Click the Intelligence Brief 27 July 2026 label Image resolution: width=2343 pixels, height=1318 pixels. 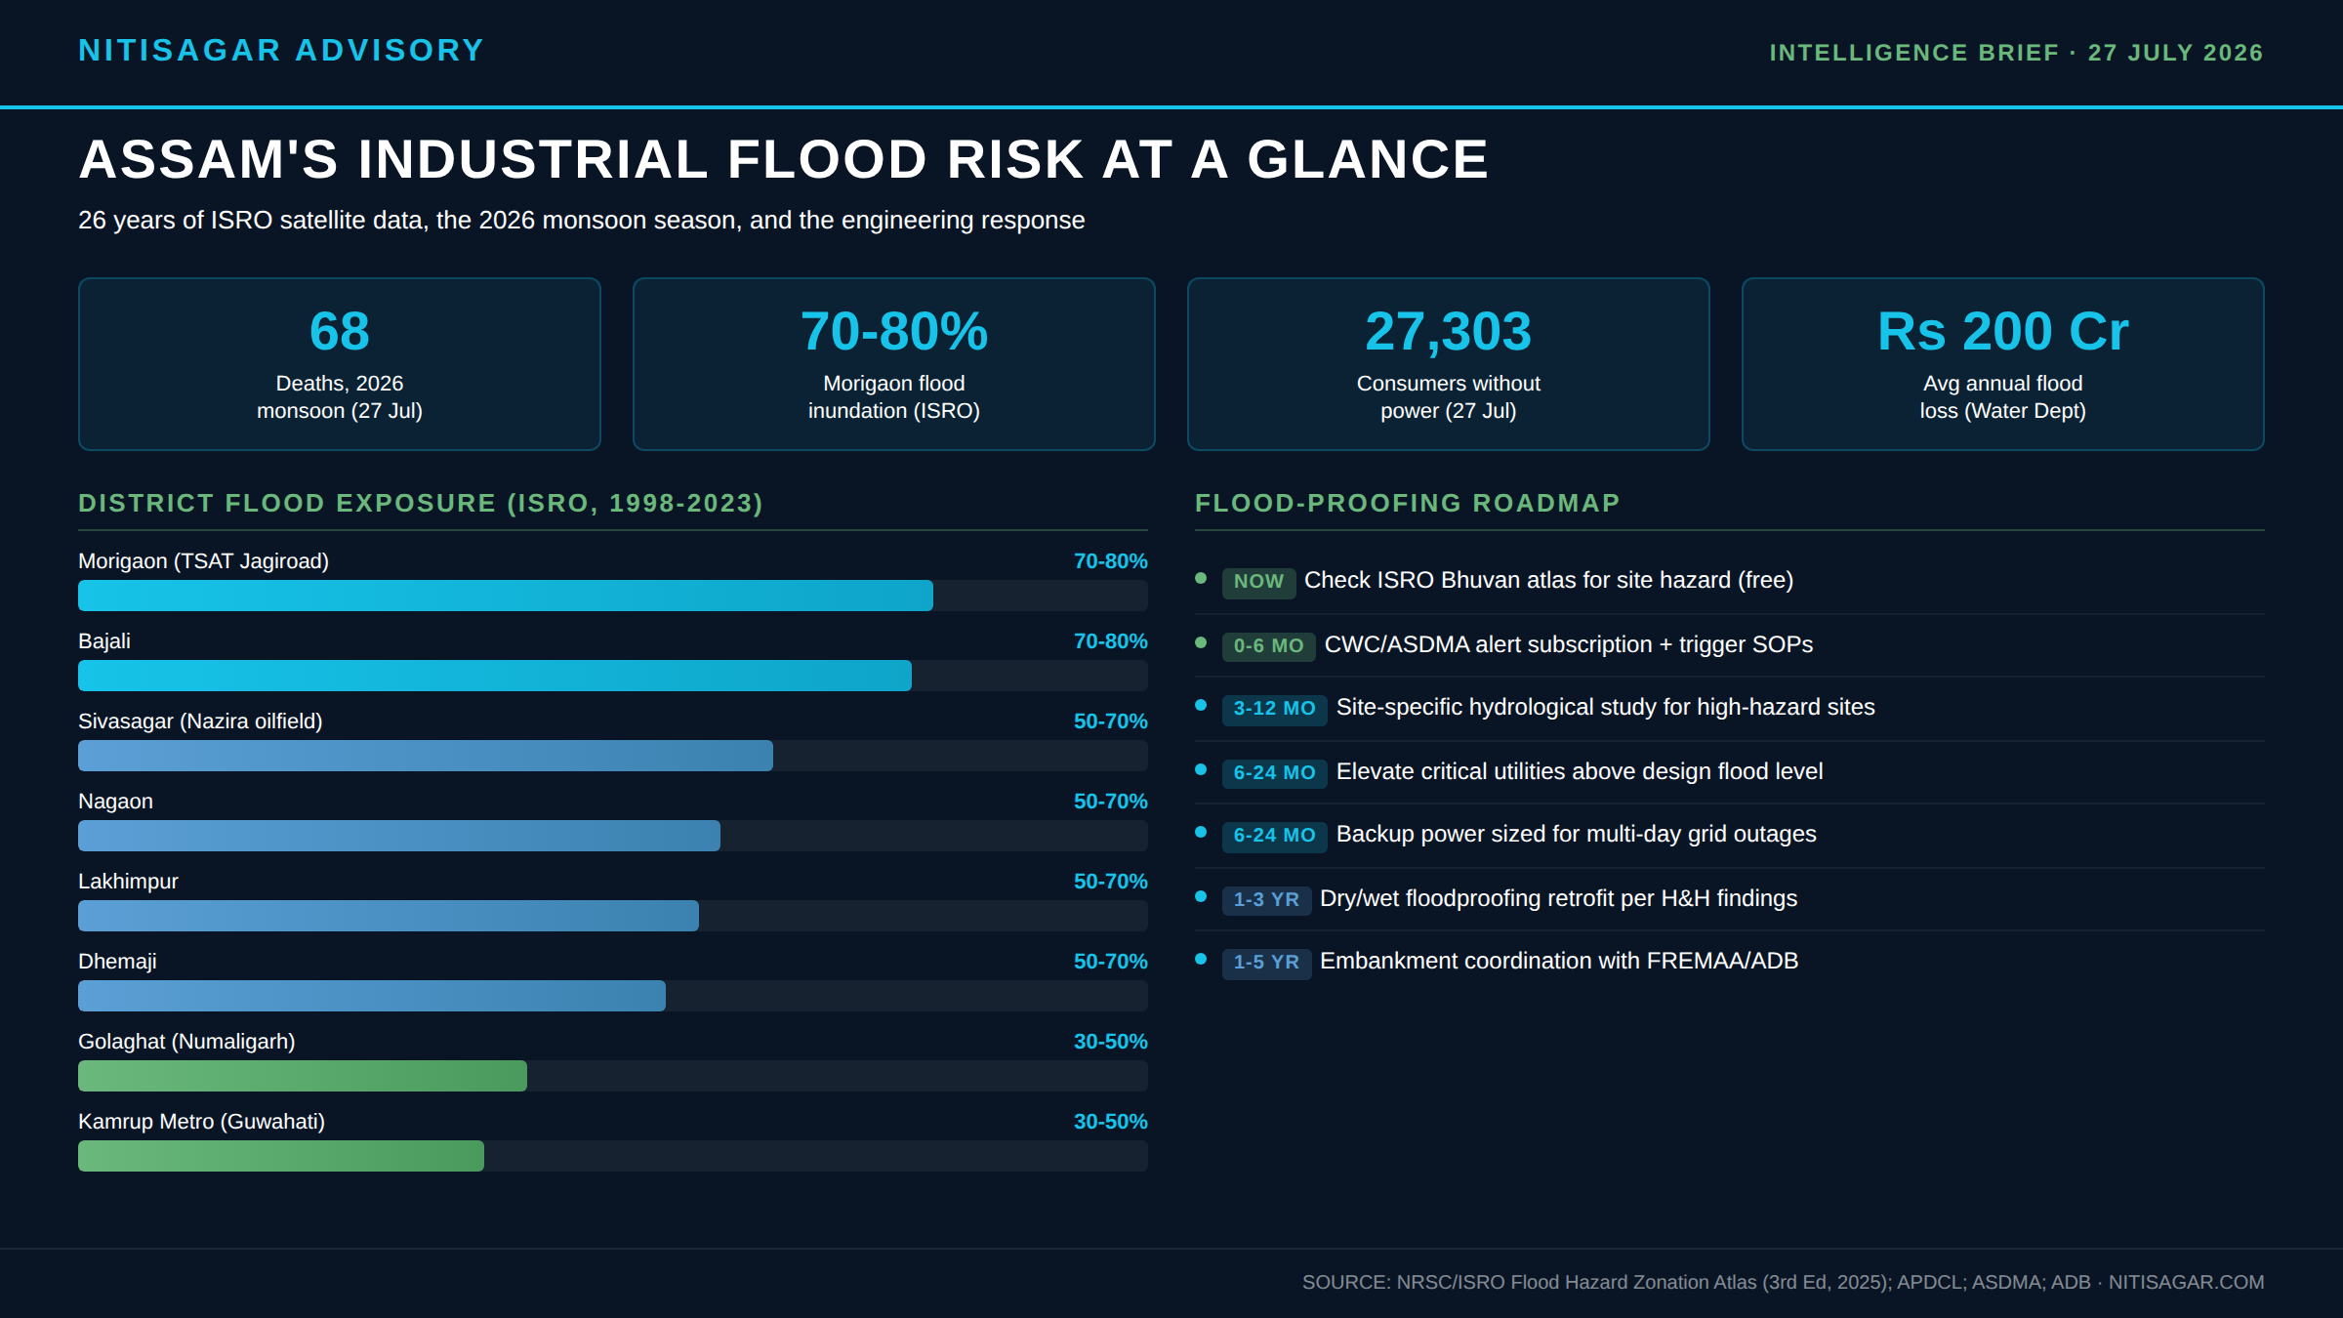pos(2016,53)
